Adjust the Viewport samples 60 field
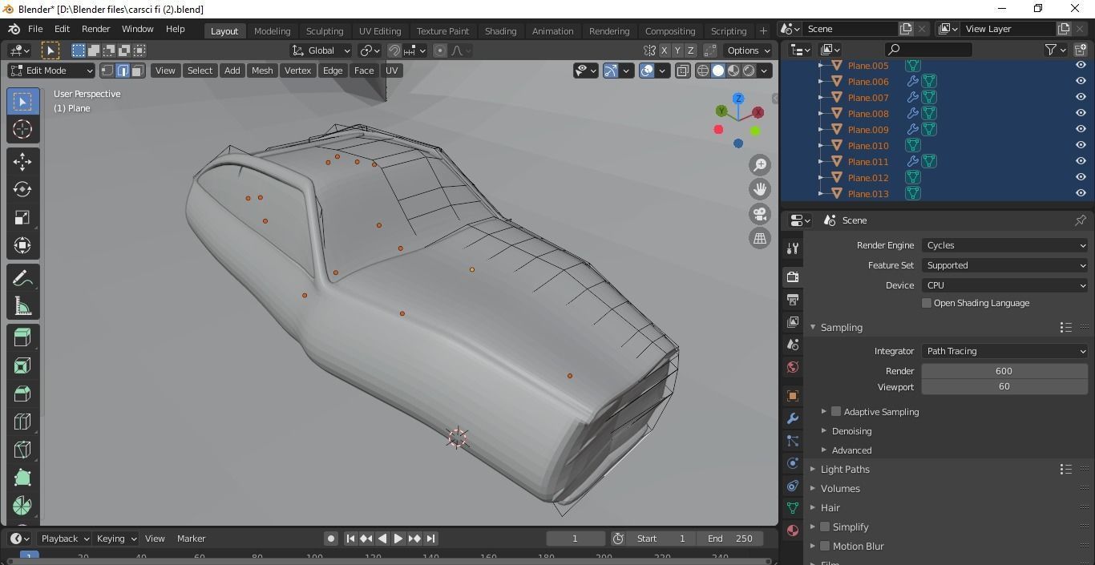This screenshot has height=565, width=1095. [1004, 386]
